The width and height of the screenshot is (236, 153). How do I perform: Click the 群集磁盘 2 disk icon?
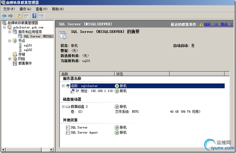coord(68,107)
